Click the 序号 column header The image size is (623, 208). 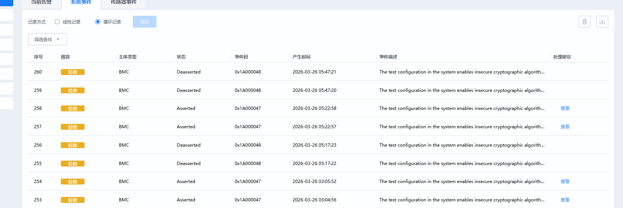(x=38, y=57)
